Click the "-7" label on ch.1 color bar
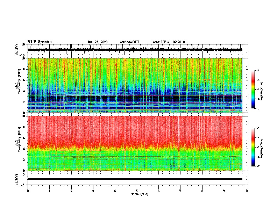Viewport: 277px width, 214px height. point(258,108)
